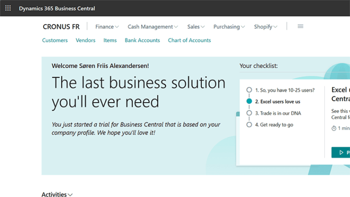
Task: Expand the Finance menu
Action: 107,27
